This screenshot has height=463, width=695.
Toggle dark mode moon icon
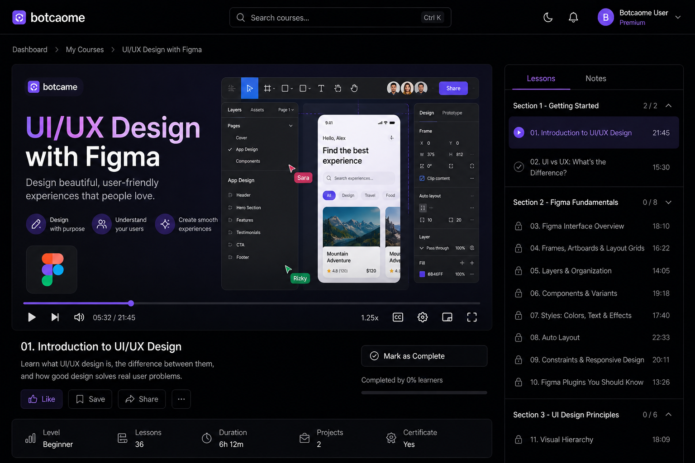[x=548, y=18]
